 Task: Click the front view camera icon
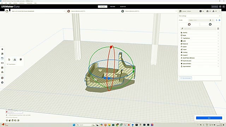(x=10, y=120)
